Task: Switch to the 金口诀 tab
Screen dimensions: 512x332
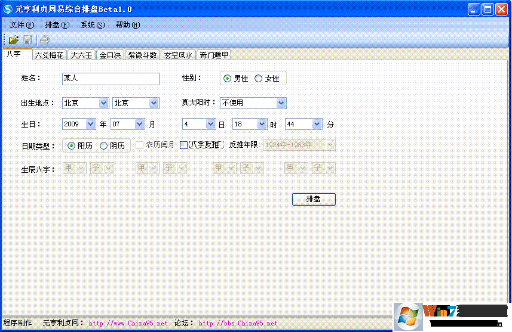Action: pos(110,55)
